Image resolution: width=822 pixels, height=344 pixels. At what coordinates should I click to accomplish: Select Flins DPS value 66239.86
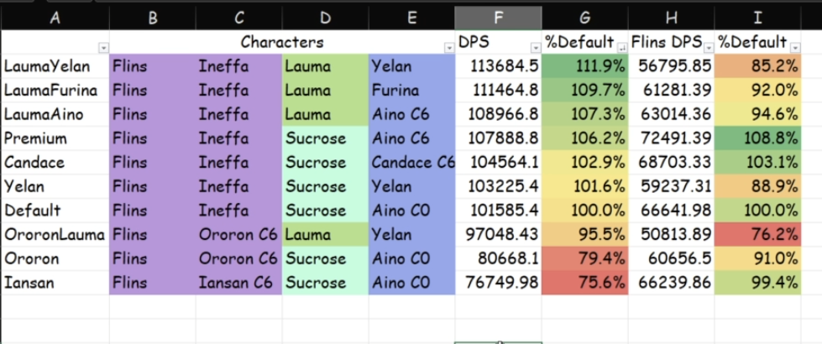(x=672, y=283)
